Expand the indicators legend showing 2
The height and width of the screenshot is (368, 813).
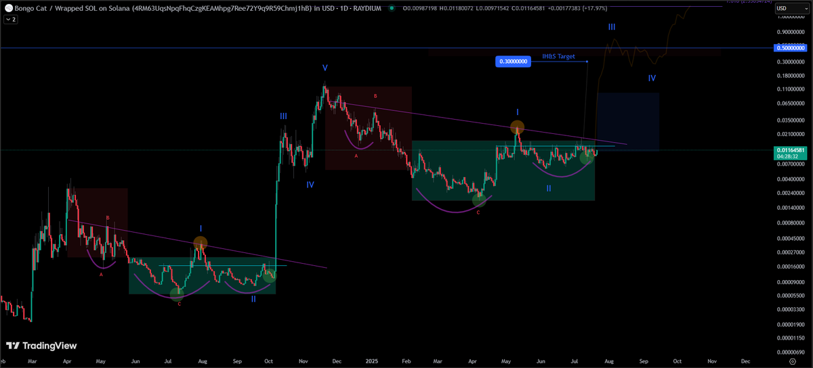point(10,20)
